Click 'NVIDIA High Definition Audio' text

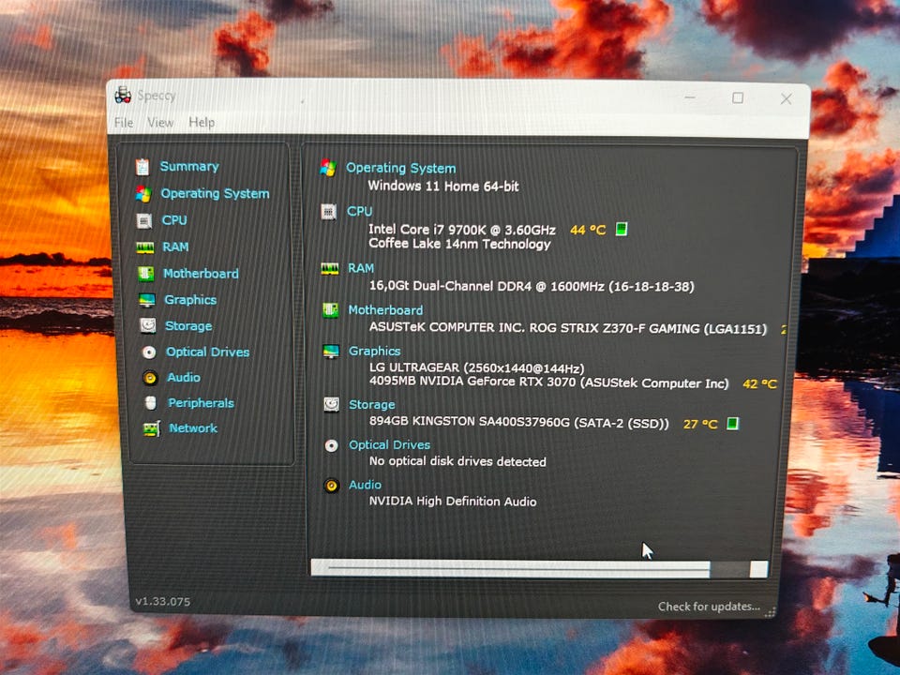click(452, 501)
